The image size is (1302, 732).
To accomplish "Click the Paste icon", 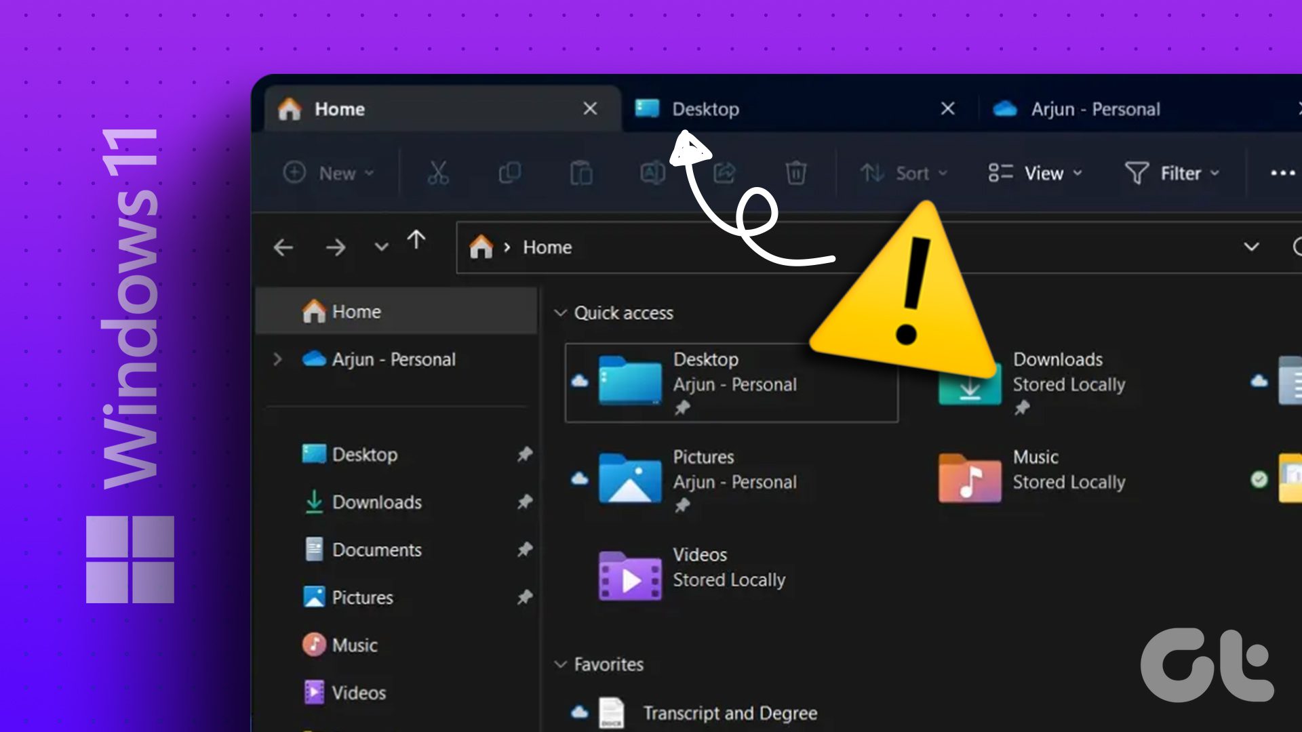I will point(581,173).
